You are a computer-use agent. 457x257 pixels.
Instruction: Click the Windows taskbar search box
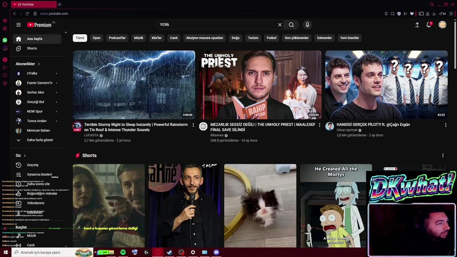click(52, 252)
